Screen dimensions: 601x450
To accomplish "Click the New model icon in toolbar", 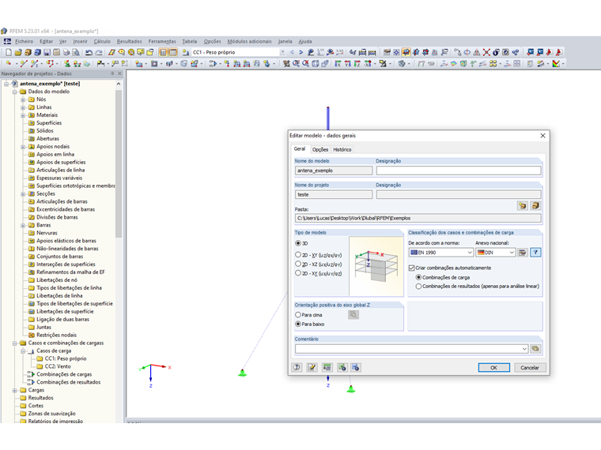I will pos(9,52).
